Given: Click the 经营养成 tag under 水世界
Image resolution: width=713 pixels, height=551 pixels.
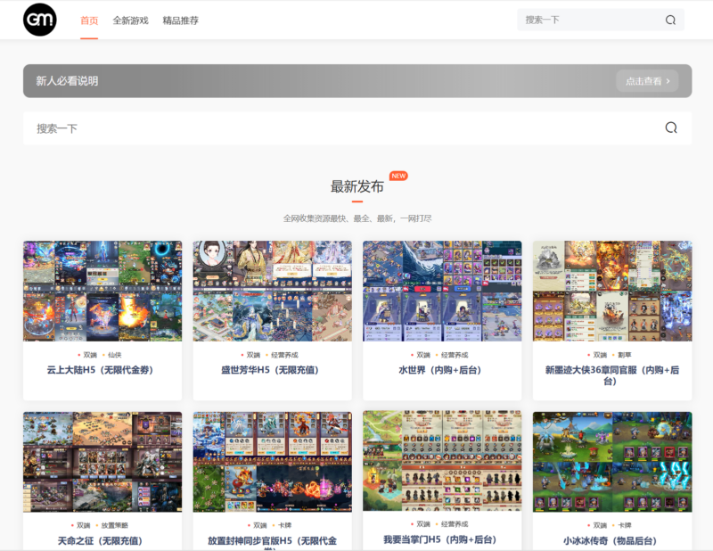Looking at the screenshot, I should 455,355.
